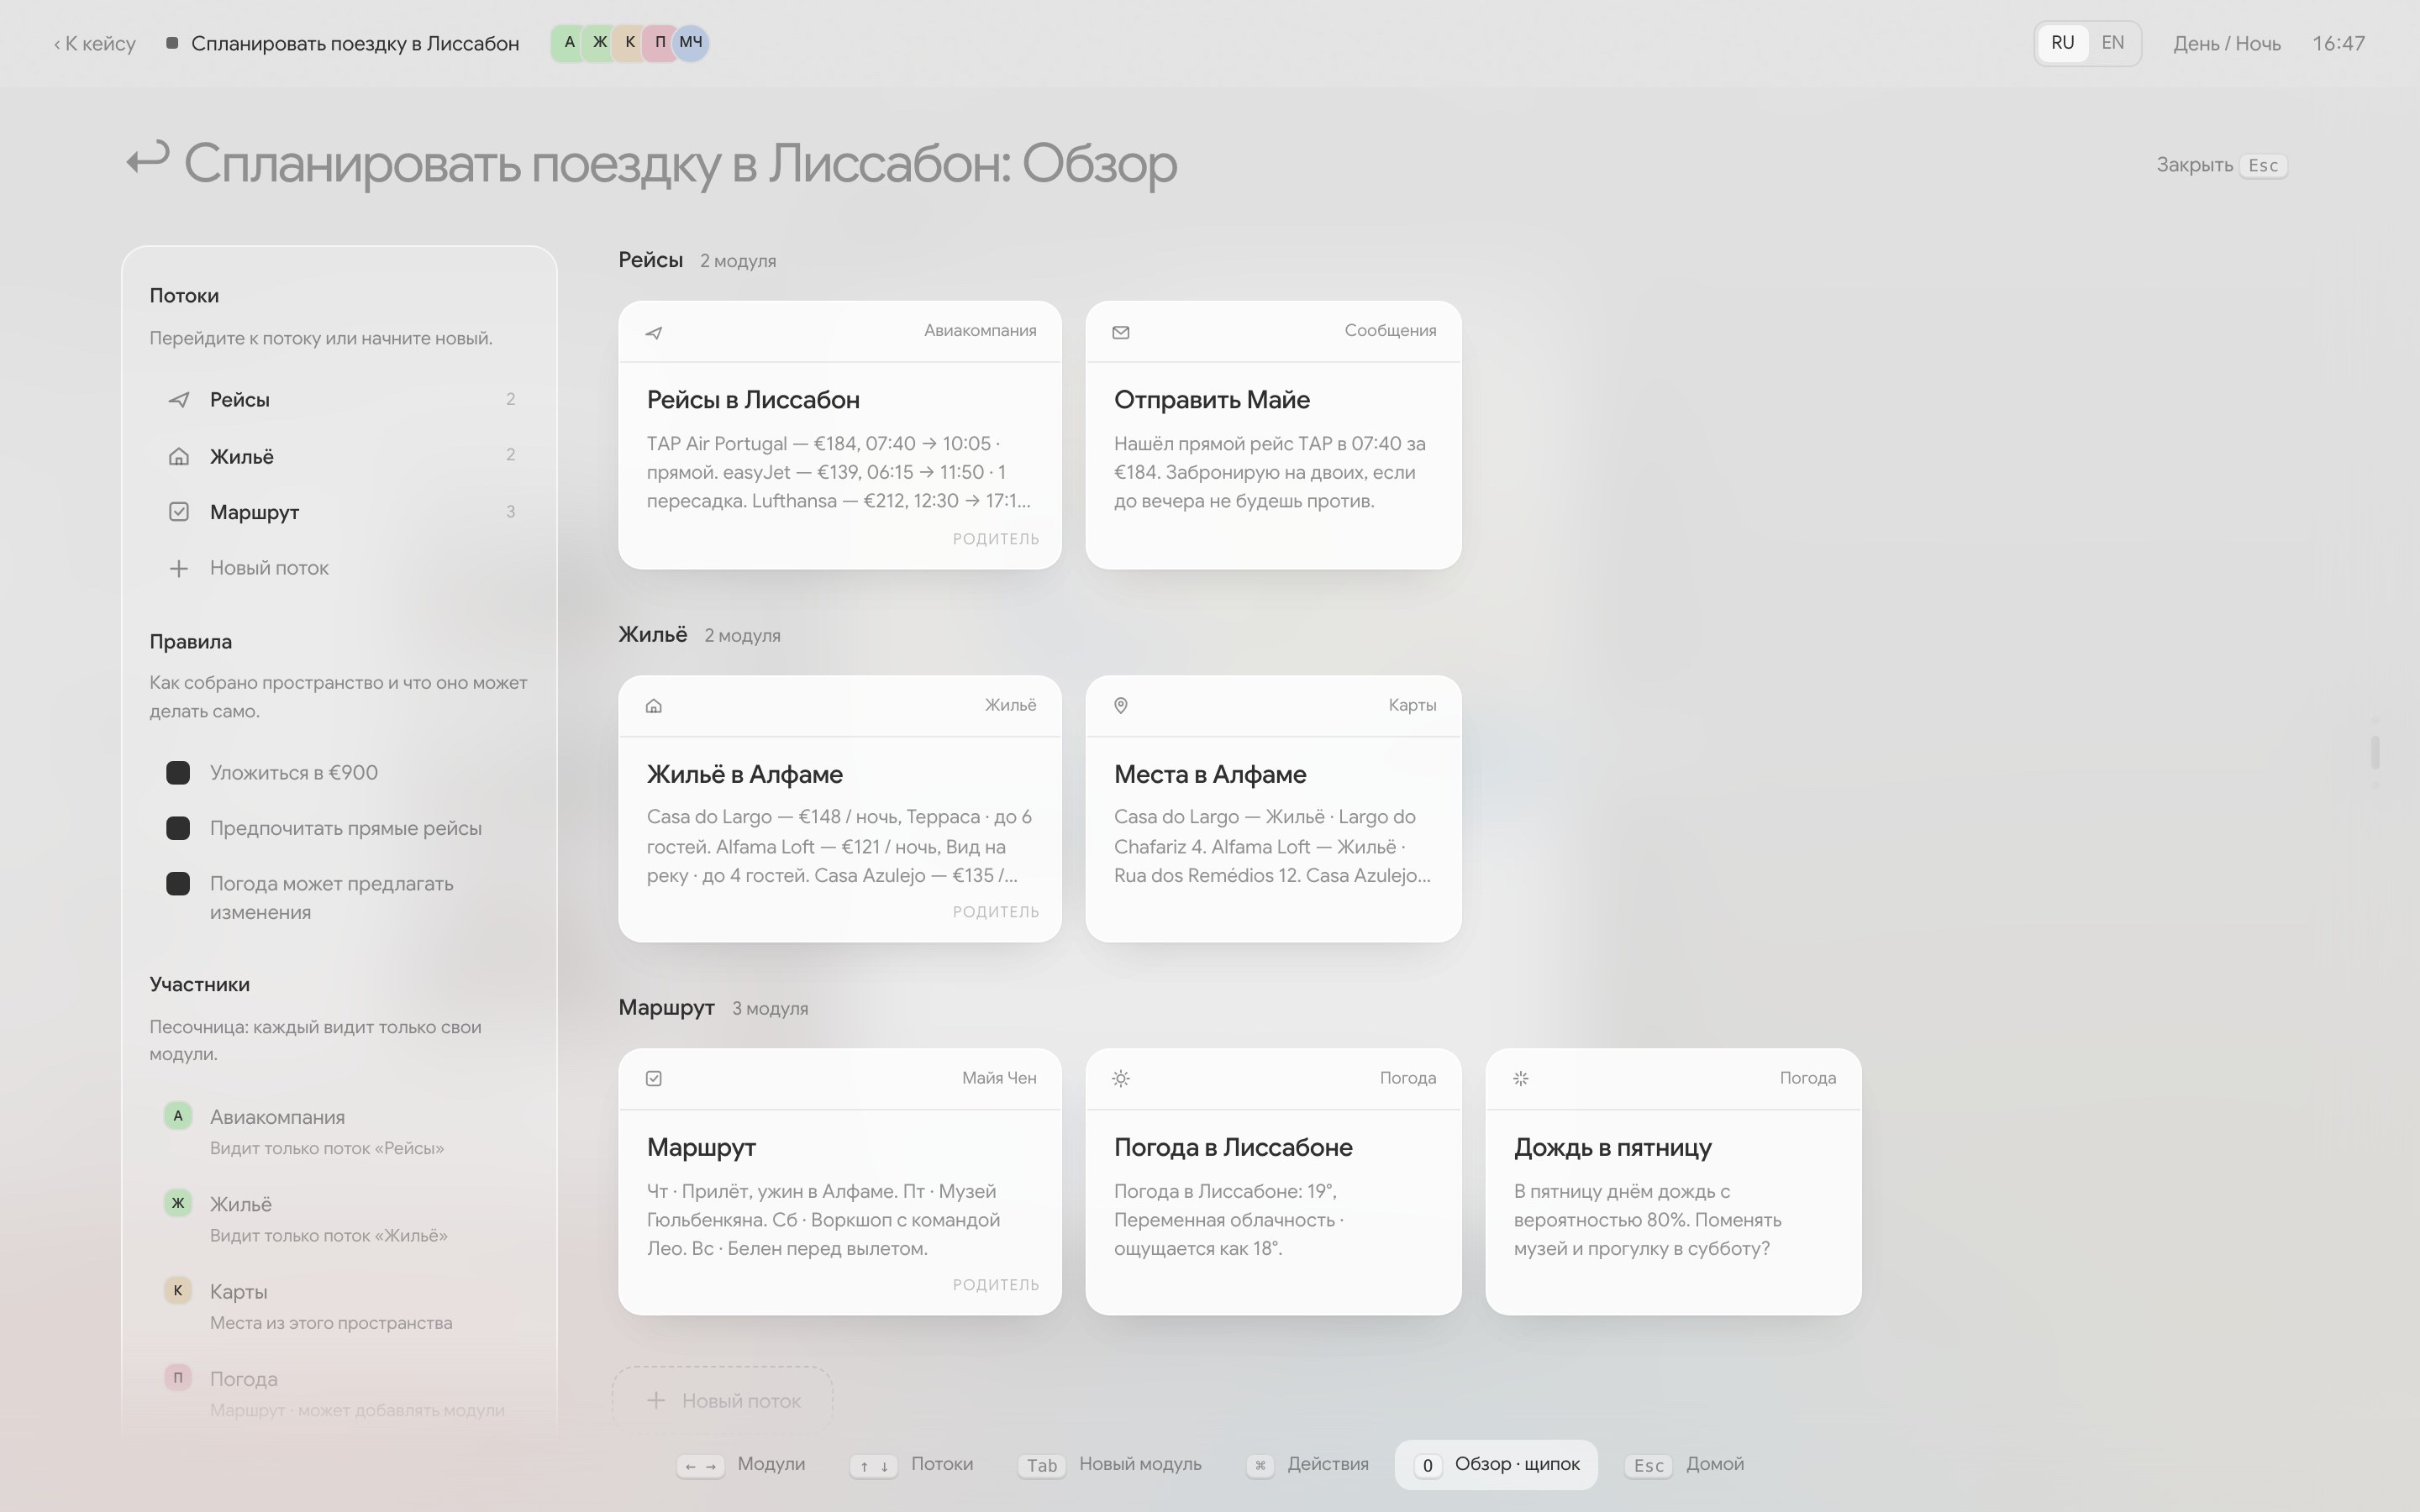Select avatar К in the top bar

click(629, 43)
